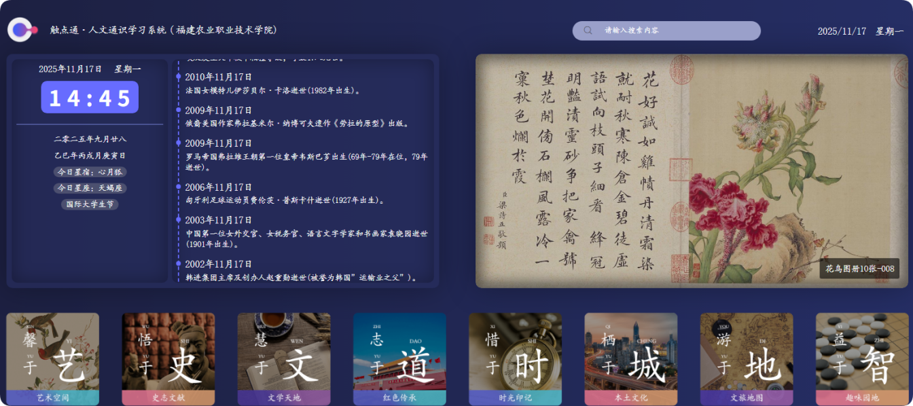The height and width of the screenshot is (406, 913).
Task: Click the 2003年11月17日 timeline dot
Action: click(x=179, y=220)
